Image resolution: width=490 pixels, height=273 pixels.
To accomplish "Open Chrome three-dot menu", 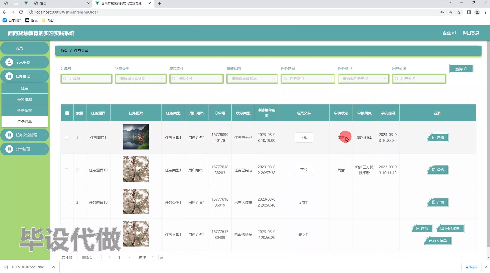I will (485, 12).
